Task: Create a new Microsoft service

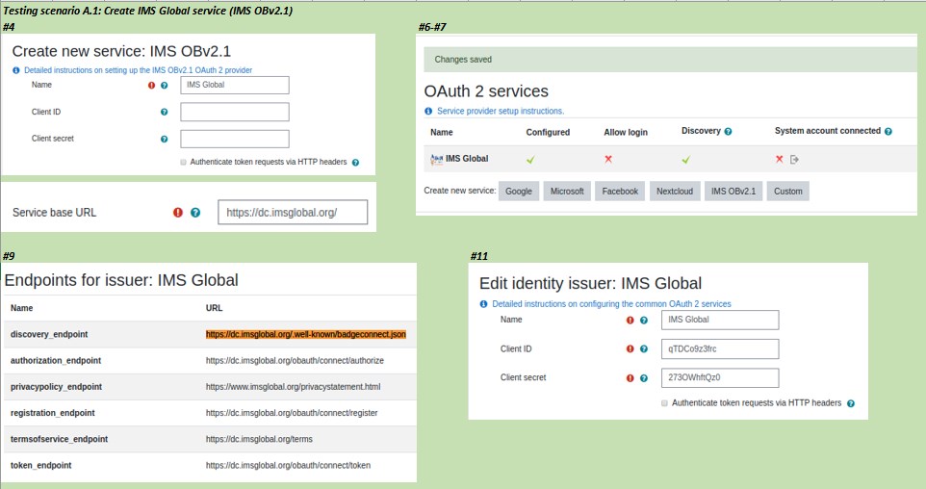Action: tap(567, 192)
